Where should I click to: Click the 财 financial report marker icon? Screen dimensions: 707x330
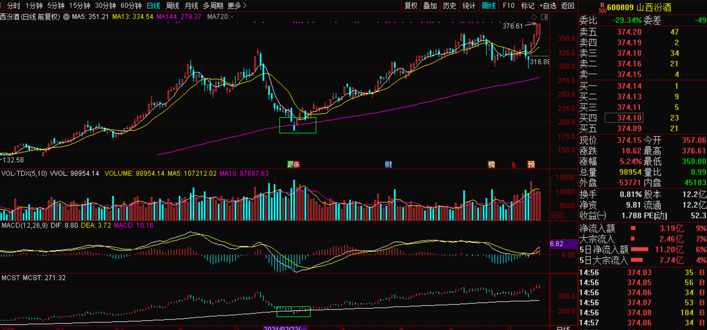click(x=388, y=164)
